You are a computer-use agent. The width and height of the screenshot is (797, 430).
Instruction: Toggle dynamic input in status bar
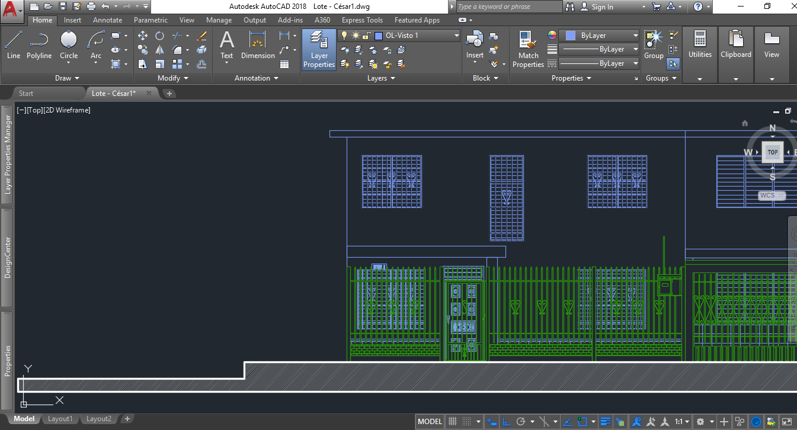492,422
